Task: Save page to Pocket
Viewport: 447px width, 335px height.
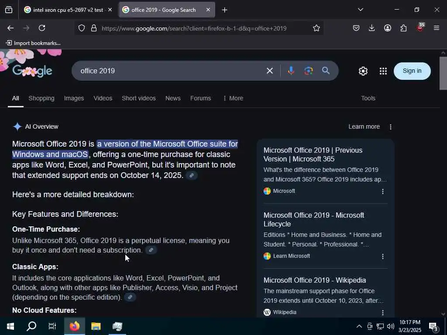Action: tap(356, 28)
